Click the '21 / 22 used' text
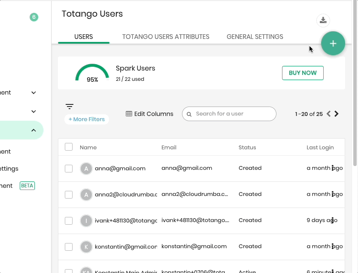This screenshot has width=358, height=273. tap(130, 79)
